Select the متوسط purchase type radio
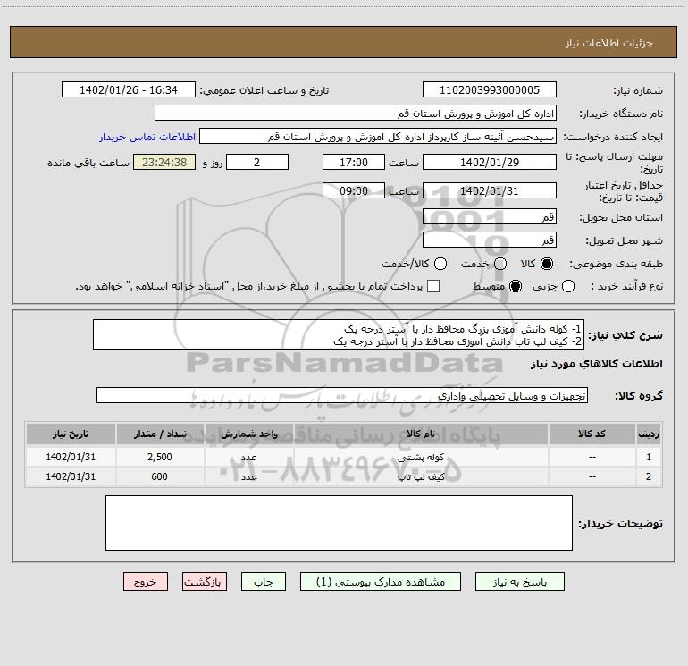 tap(516, 286)
